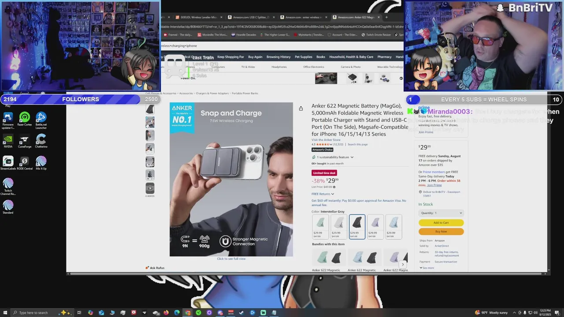Click the List Price info icon

click(x=334, y=187)
